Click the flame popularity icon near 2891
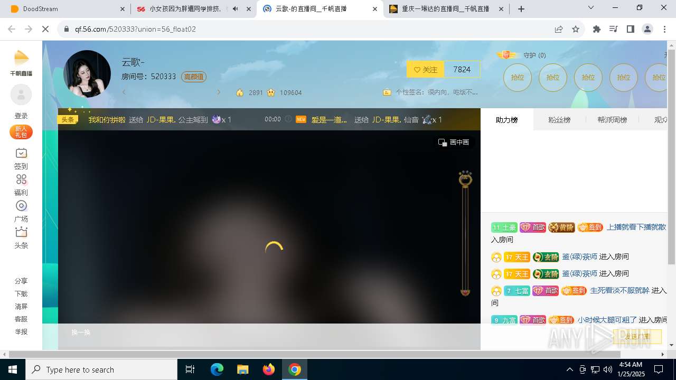 (x=240, y=92)
